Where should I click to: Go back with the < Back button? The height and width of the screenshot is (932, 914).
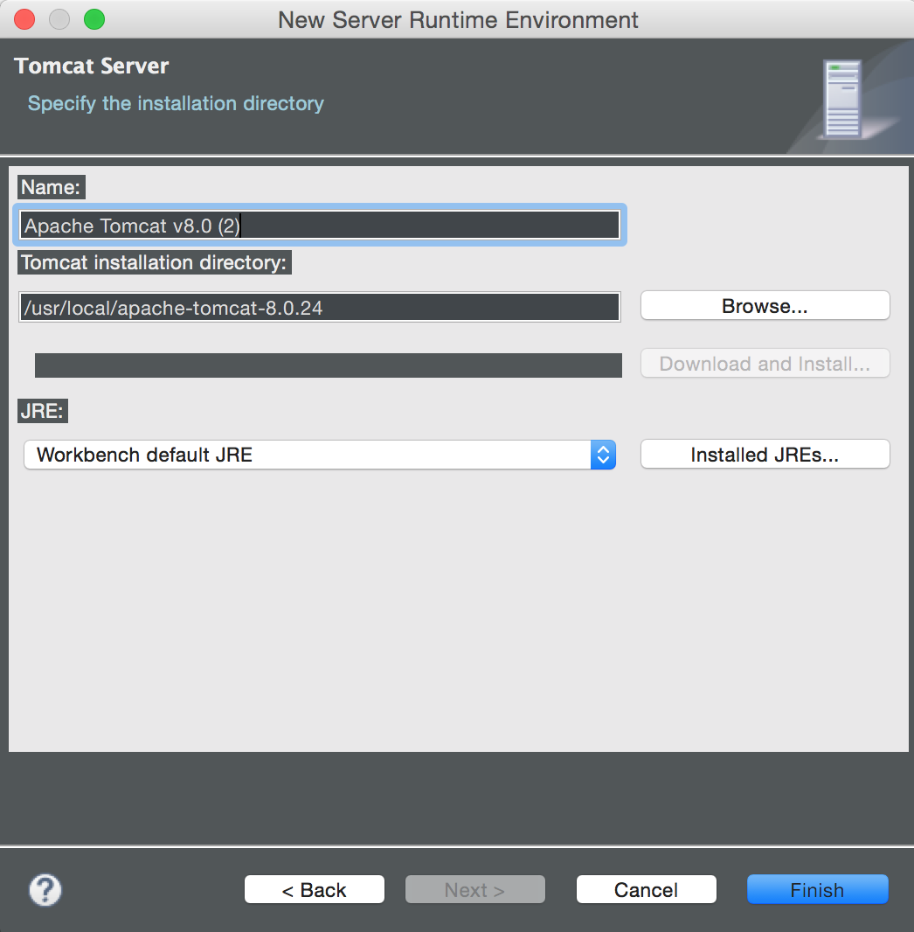(315, 890)
